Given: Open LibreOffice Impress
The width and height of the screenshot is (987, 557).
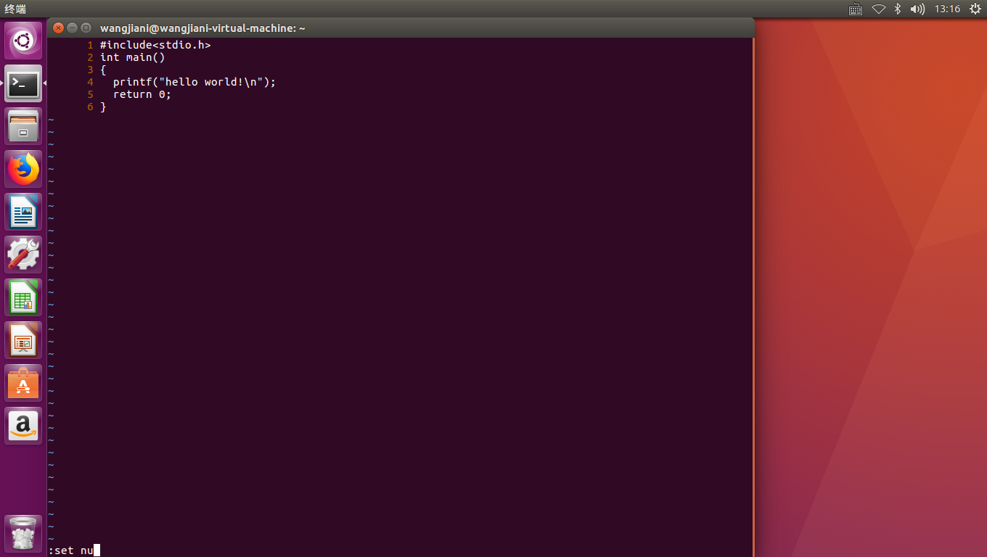Looking at the screenshot, I should pyautogui.click(x=22, y=340).
